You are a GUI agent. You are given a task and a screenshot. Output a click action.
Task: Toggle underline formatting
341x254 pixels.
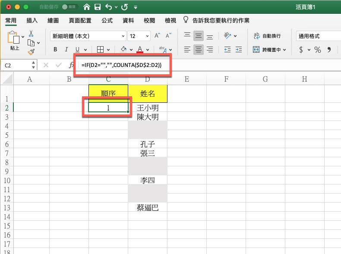click(77, 49)
